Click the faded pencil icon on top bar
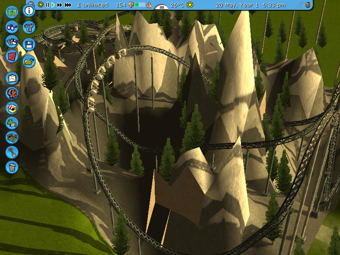This screenshot has width=340, height=255. tap(300, 5)
